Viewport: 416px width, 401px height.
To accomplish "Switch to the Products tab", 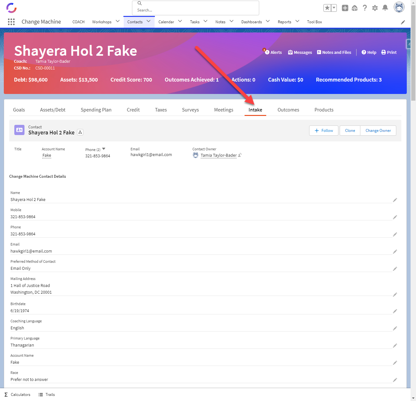I will (324, 110).
